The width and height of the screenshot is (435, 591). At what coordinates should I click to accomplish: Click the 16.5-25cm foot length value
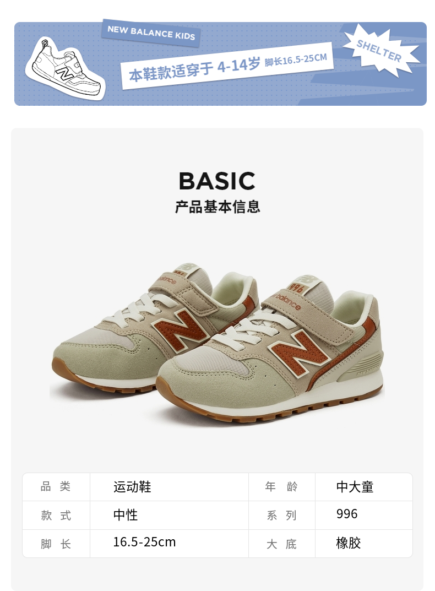tap(144, 543)
